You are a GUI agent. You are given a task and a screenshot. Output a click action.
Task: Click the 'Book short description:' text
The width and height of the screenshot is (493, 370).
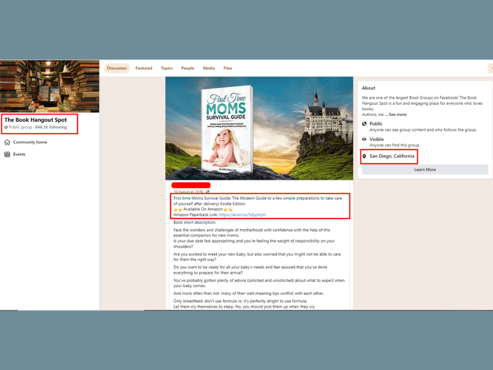[x=195, y=222]
